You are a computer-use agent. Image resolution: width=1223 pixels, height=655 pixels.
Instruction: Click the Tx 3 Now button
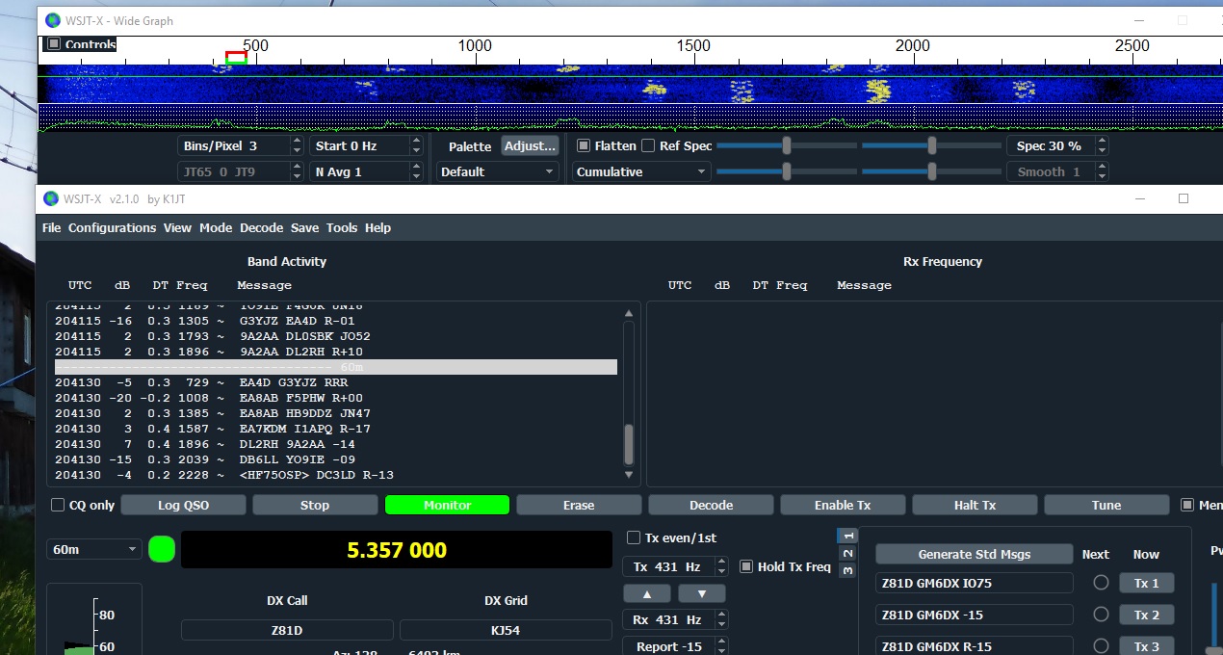[x=1146, y=646]
